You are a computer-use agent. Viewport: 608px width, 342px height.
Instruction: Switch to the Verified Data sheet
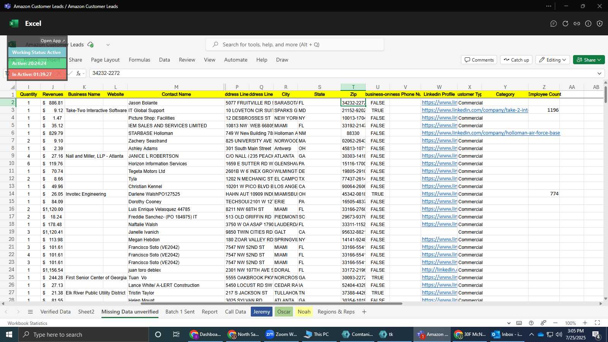pos(55,312)
